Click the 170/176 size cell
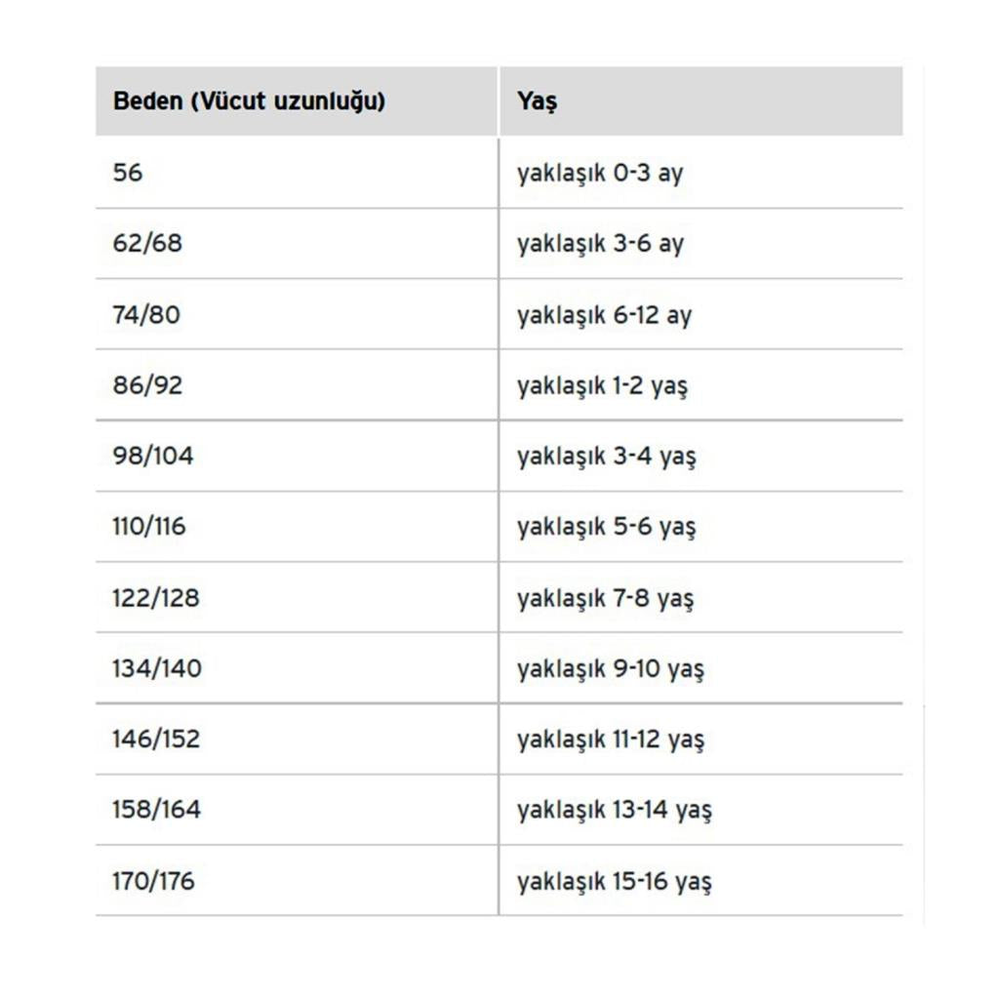This screenshot has height=999, width=999. point(153,881)
